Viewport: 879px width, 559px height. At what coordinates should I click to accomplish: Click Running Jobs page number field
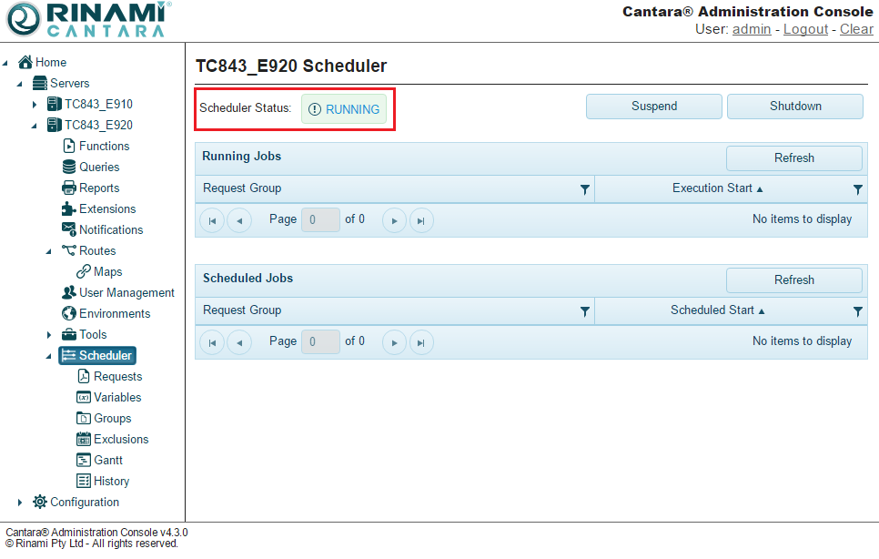tap(320, 219)
